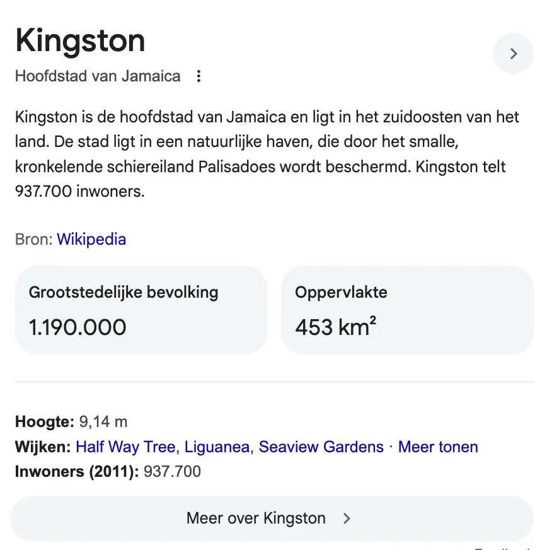Open the three-dot options menu beside Hoofdstad
Screen dimensions: 547x550
[199, 76]
